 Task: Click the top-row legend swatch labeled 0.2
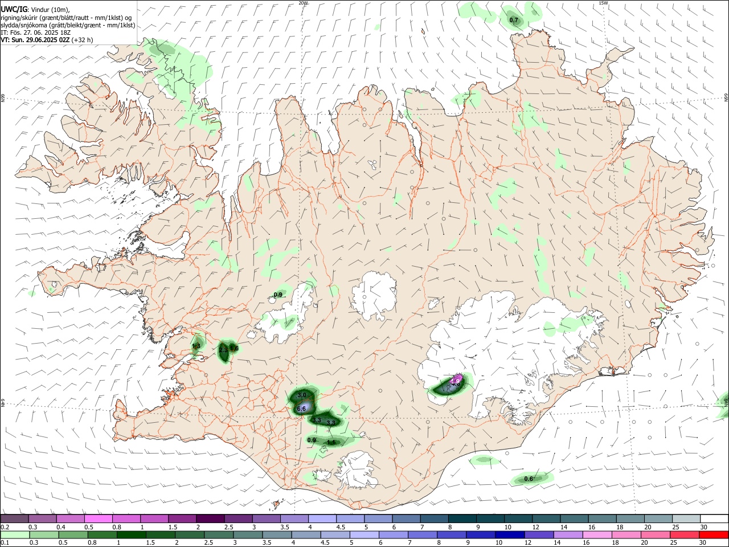point(14,519)
